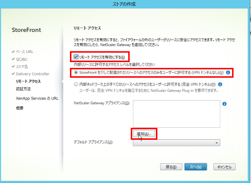The height and width of the screenshot is (183, 251).
Task: Click inside the NetScaler Gateway アプライアンス list box
Action: 176,114
